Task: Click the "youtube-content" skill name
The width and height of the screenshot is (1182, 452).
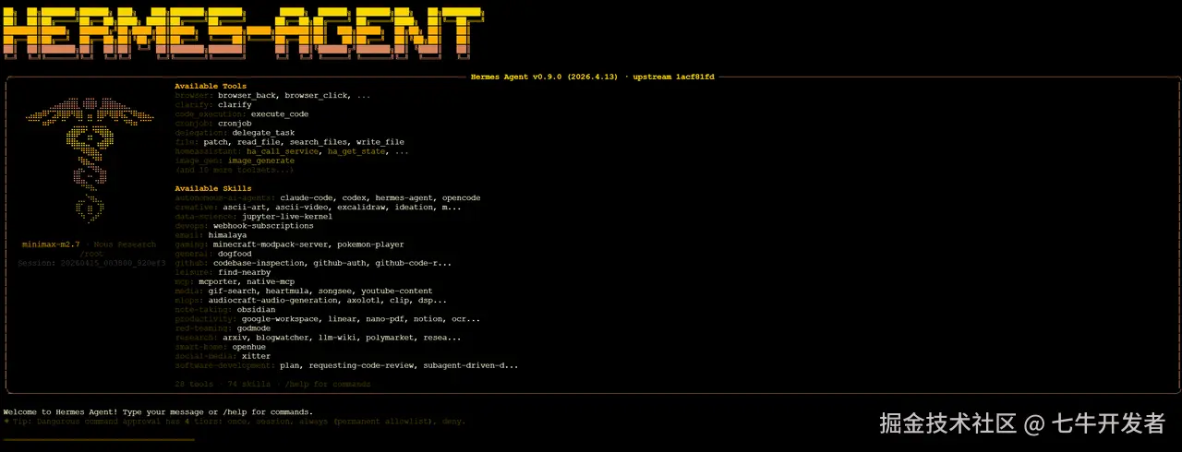Action: (x=397, y=291)
